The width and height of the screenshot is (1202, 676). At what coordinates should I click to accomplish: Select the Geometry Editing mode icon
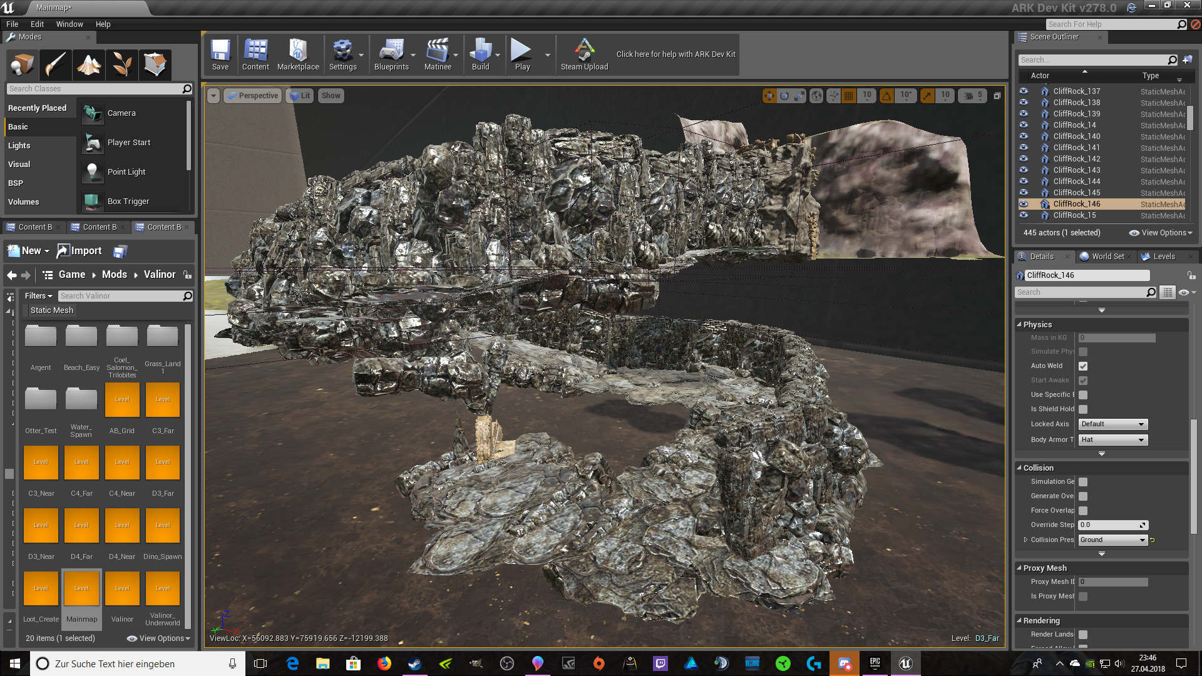(155, 64)
